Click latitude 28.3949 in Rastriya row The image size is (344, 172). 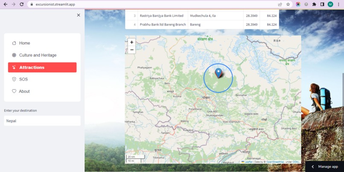pyautogui.click(x=252, y=16)
